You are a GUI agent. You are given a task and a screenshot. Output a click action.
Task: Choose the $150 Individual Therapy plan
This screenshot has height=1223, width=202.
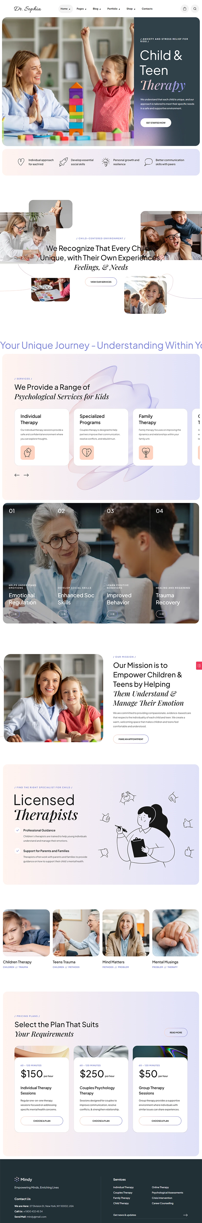[42, 1121]
